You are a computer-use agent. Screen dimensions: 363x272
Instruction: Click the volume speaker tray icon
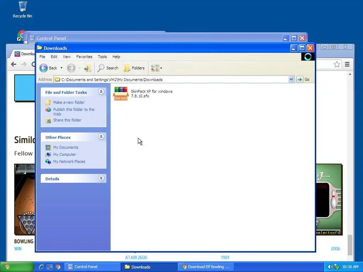[330, 267]
